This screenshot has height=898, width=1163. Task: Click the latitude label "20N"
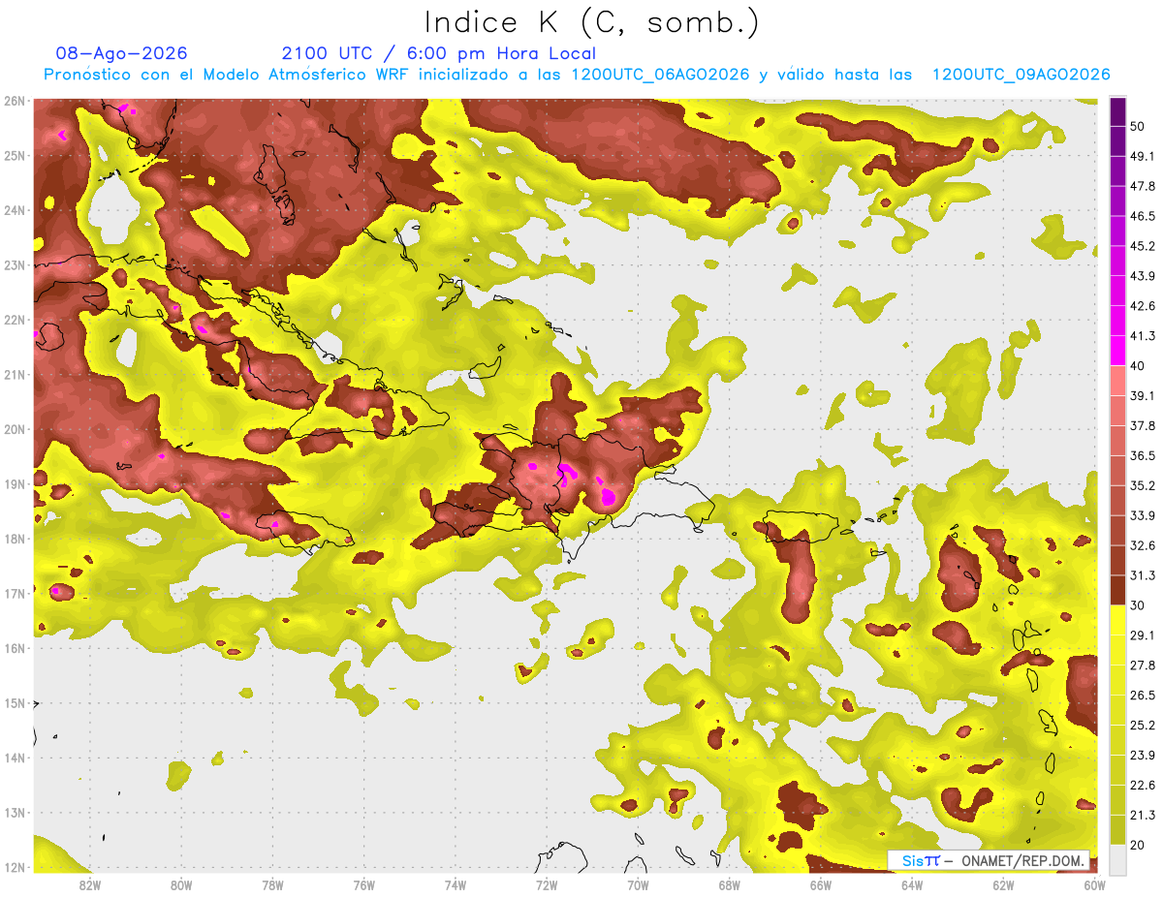tap(14, 429)
